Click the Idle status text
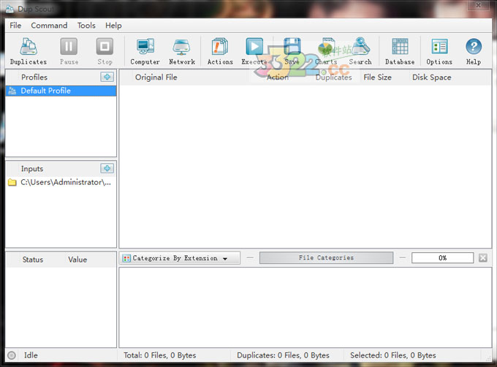The image size is (497, 367). [x=31, y=355]
